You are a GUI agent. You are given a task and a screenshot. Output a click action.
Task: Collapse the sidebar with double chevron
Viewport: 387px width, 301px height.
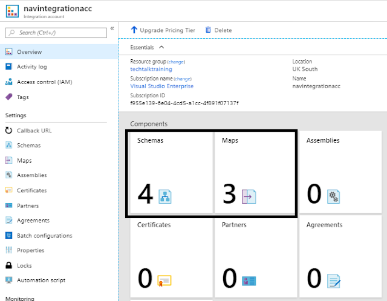pyautogui.click(x=112, y=28)
